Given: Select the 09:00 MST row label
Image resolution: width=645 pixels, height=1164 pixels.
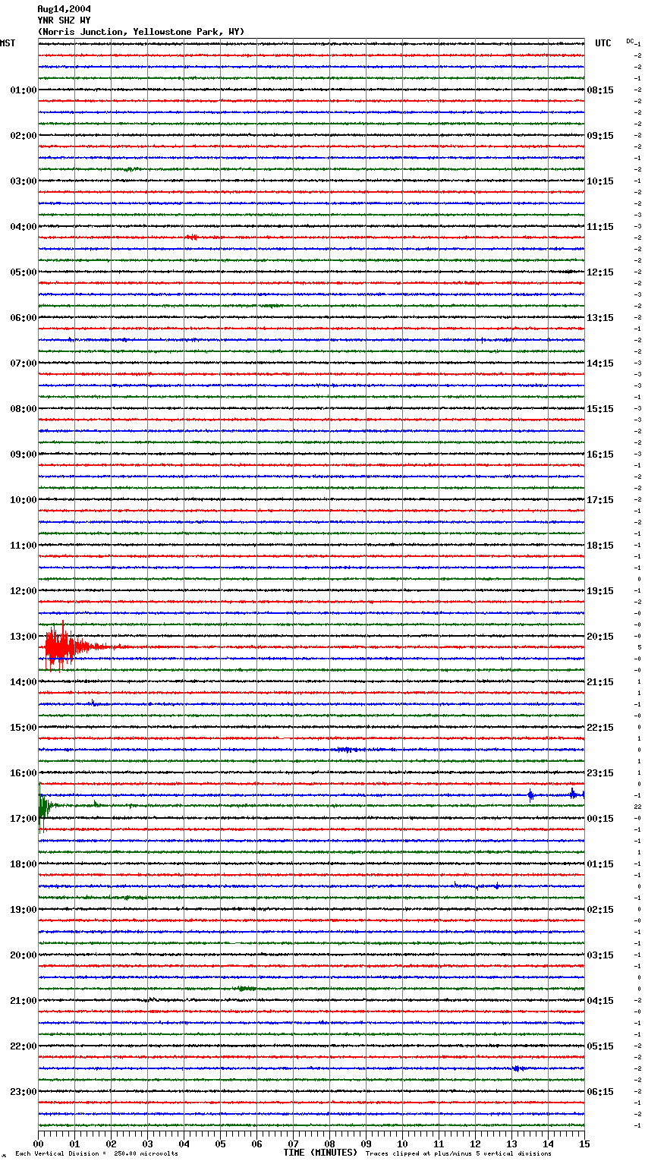Looking at the screenshot, I should tap(24, 455).
